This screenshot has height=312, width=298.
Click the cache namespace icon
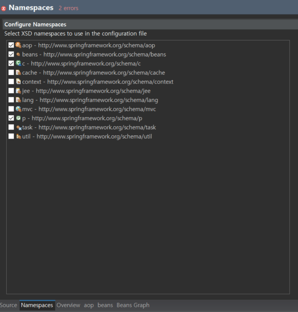(19, 73)
